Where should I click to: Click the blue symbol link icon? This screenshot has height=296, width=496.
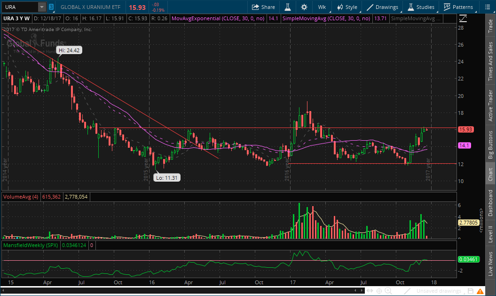tap(51, 7)
